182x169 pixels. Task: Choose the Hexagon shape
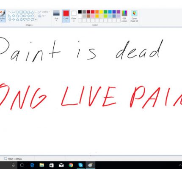21,16
